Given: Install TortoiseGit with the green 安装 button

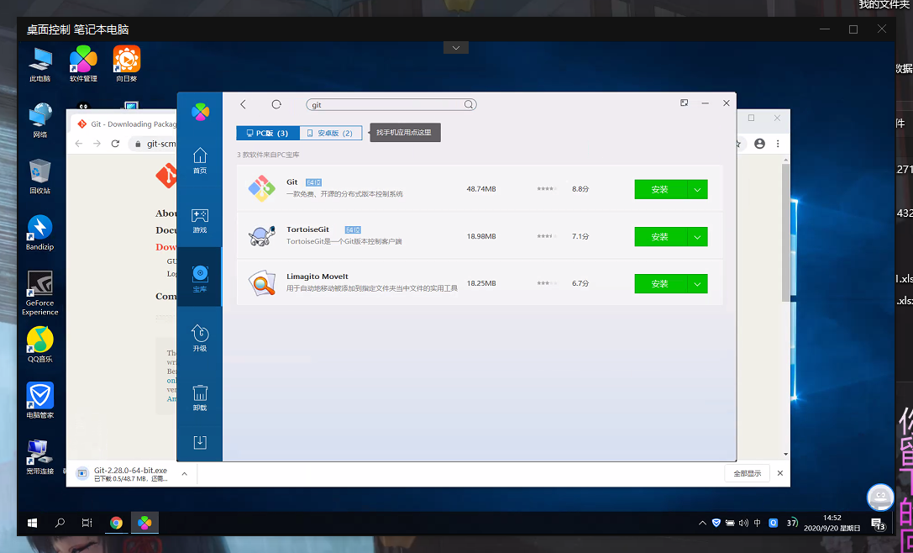Looking at the screenshot, I should point(660,237).
